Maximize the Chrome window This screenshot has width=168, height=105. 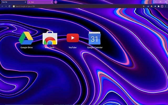point(160,2)
